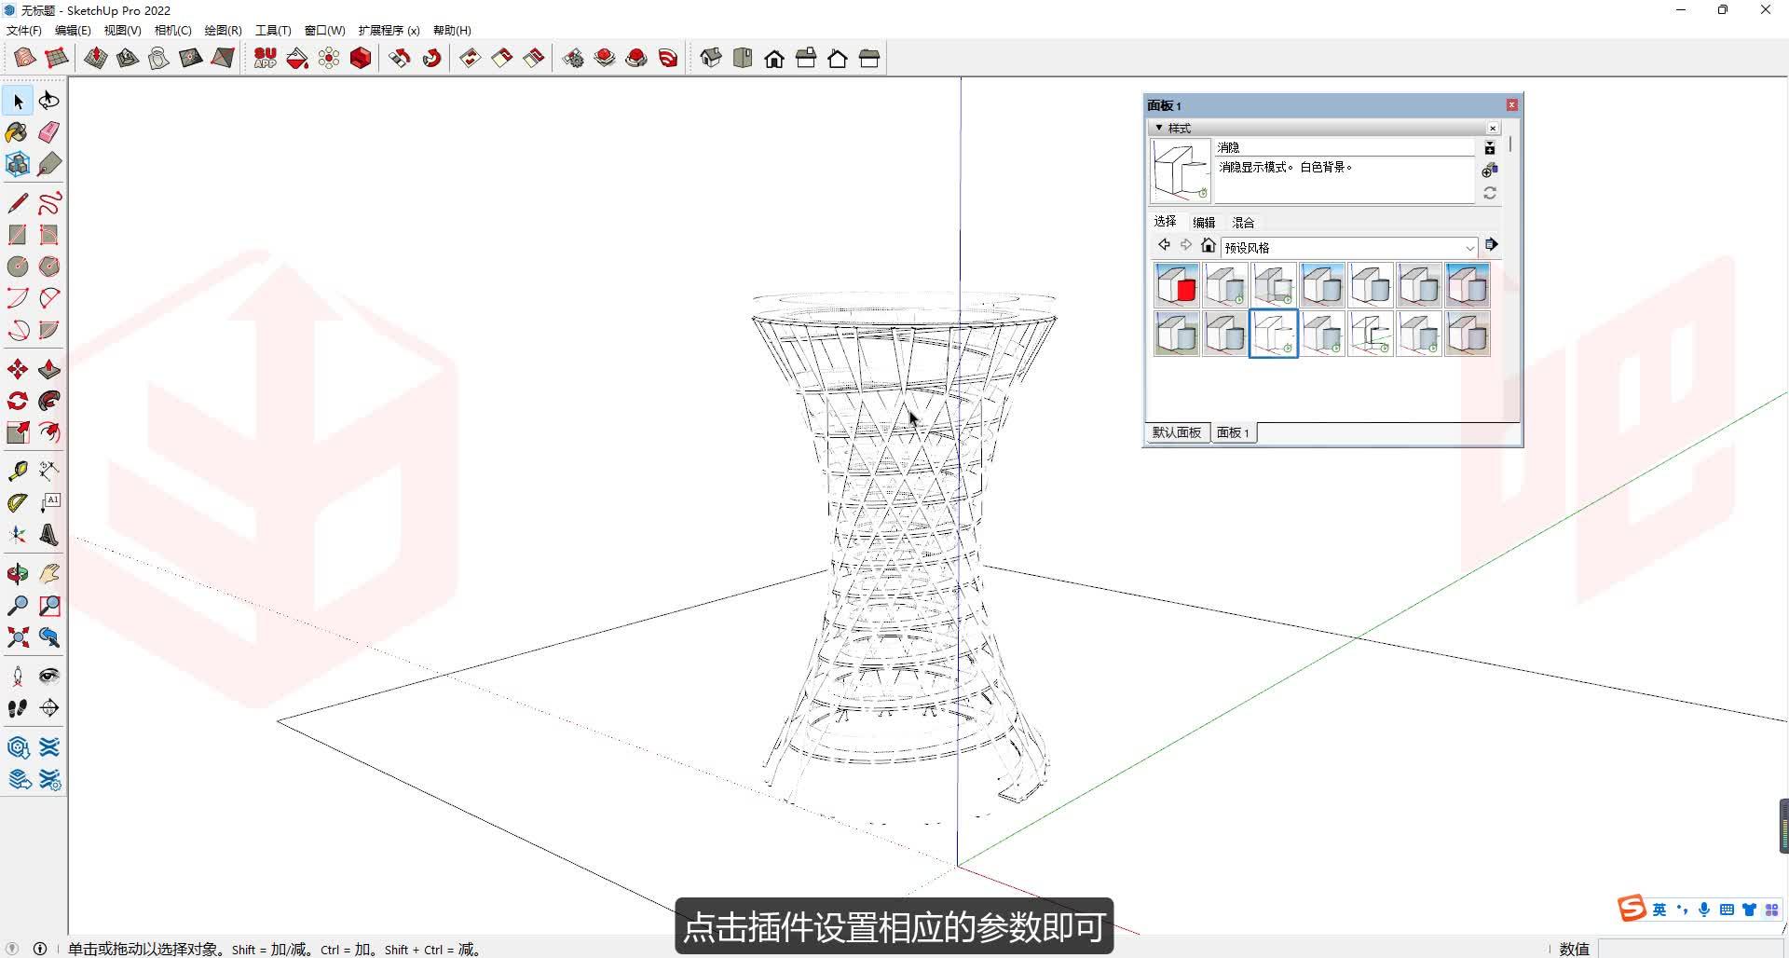Switch to the 默认面板 tray tab
Screen dimensions: 1789x958
click(1177, 432)
